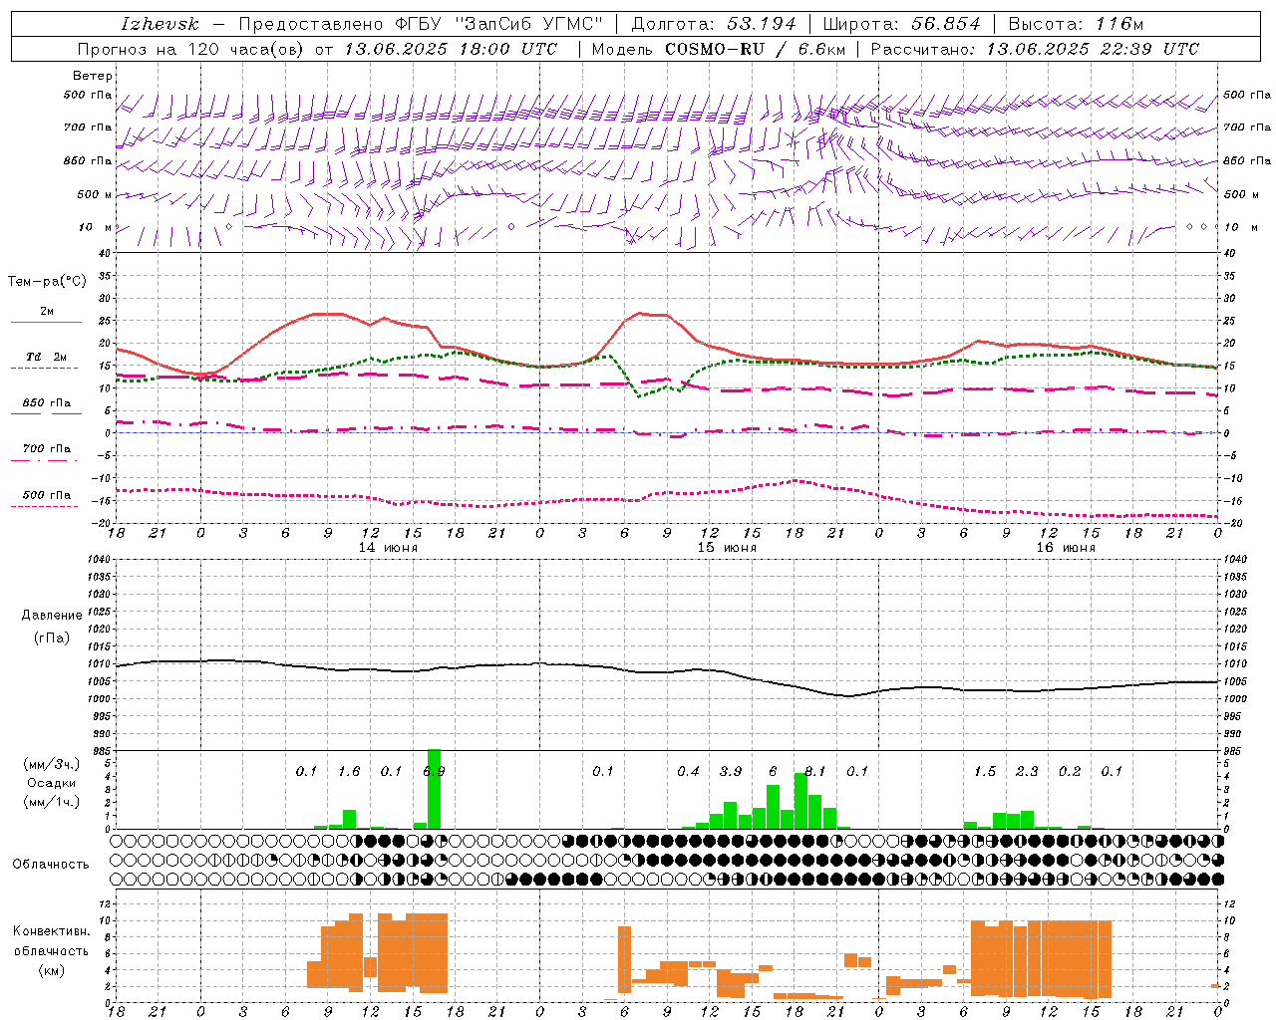This screenshot has width=1276, height=1020.
Task: Click the Izhevsk station title
Action: 160,24
